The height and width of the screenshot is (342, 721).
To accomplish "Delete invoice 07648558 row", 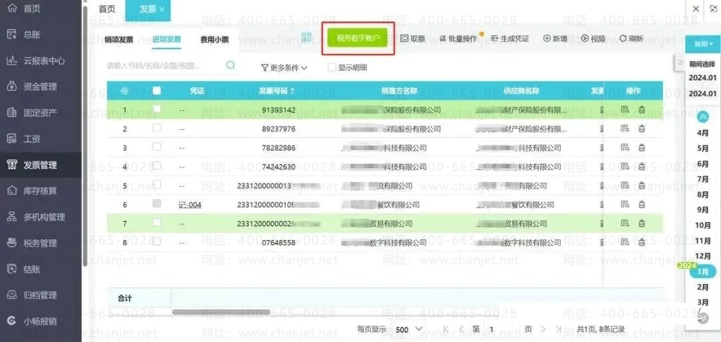I will click(642, 242).
